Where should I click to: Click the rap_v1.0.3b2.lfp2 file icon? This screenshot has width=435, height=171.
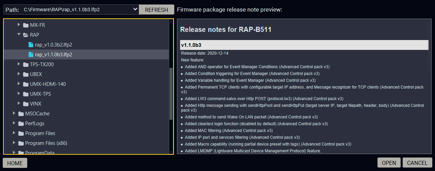coord(31,45)
